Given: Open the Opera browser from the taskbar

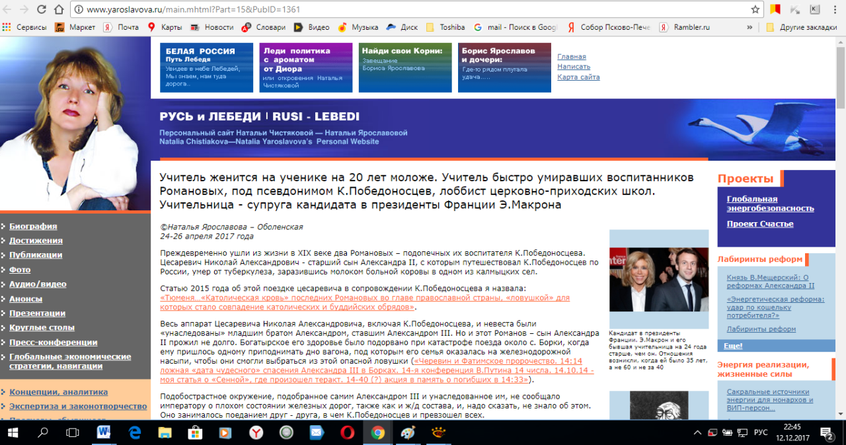Looking at the screenshot, I should tap(347, 432).
